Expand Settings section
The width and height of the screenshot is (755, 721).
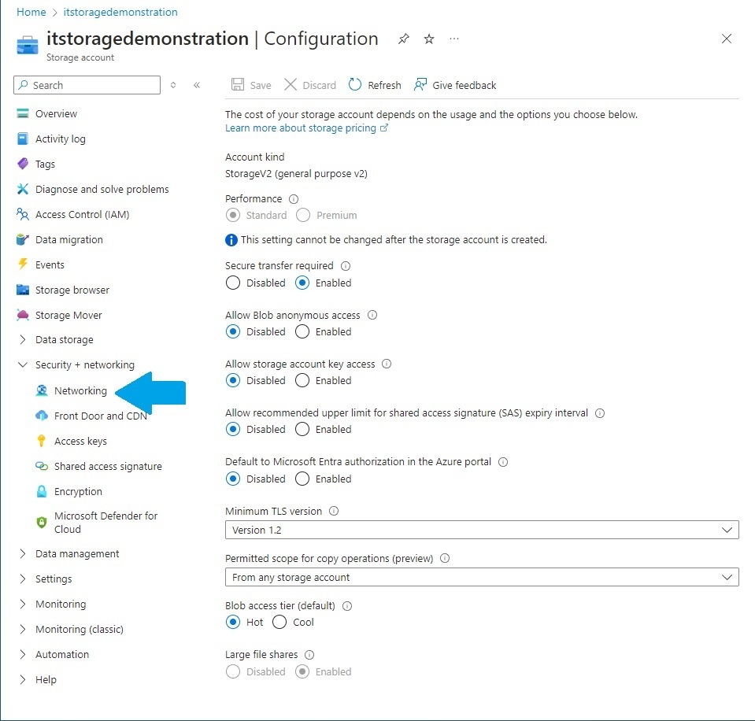(23, 579)
